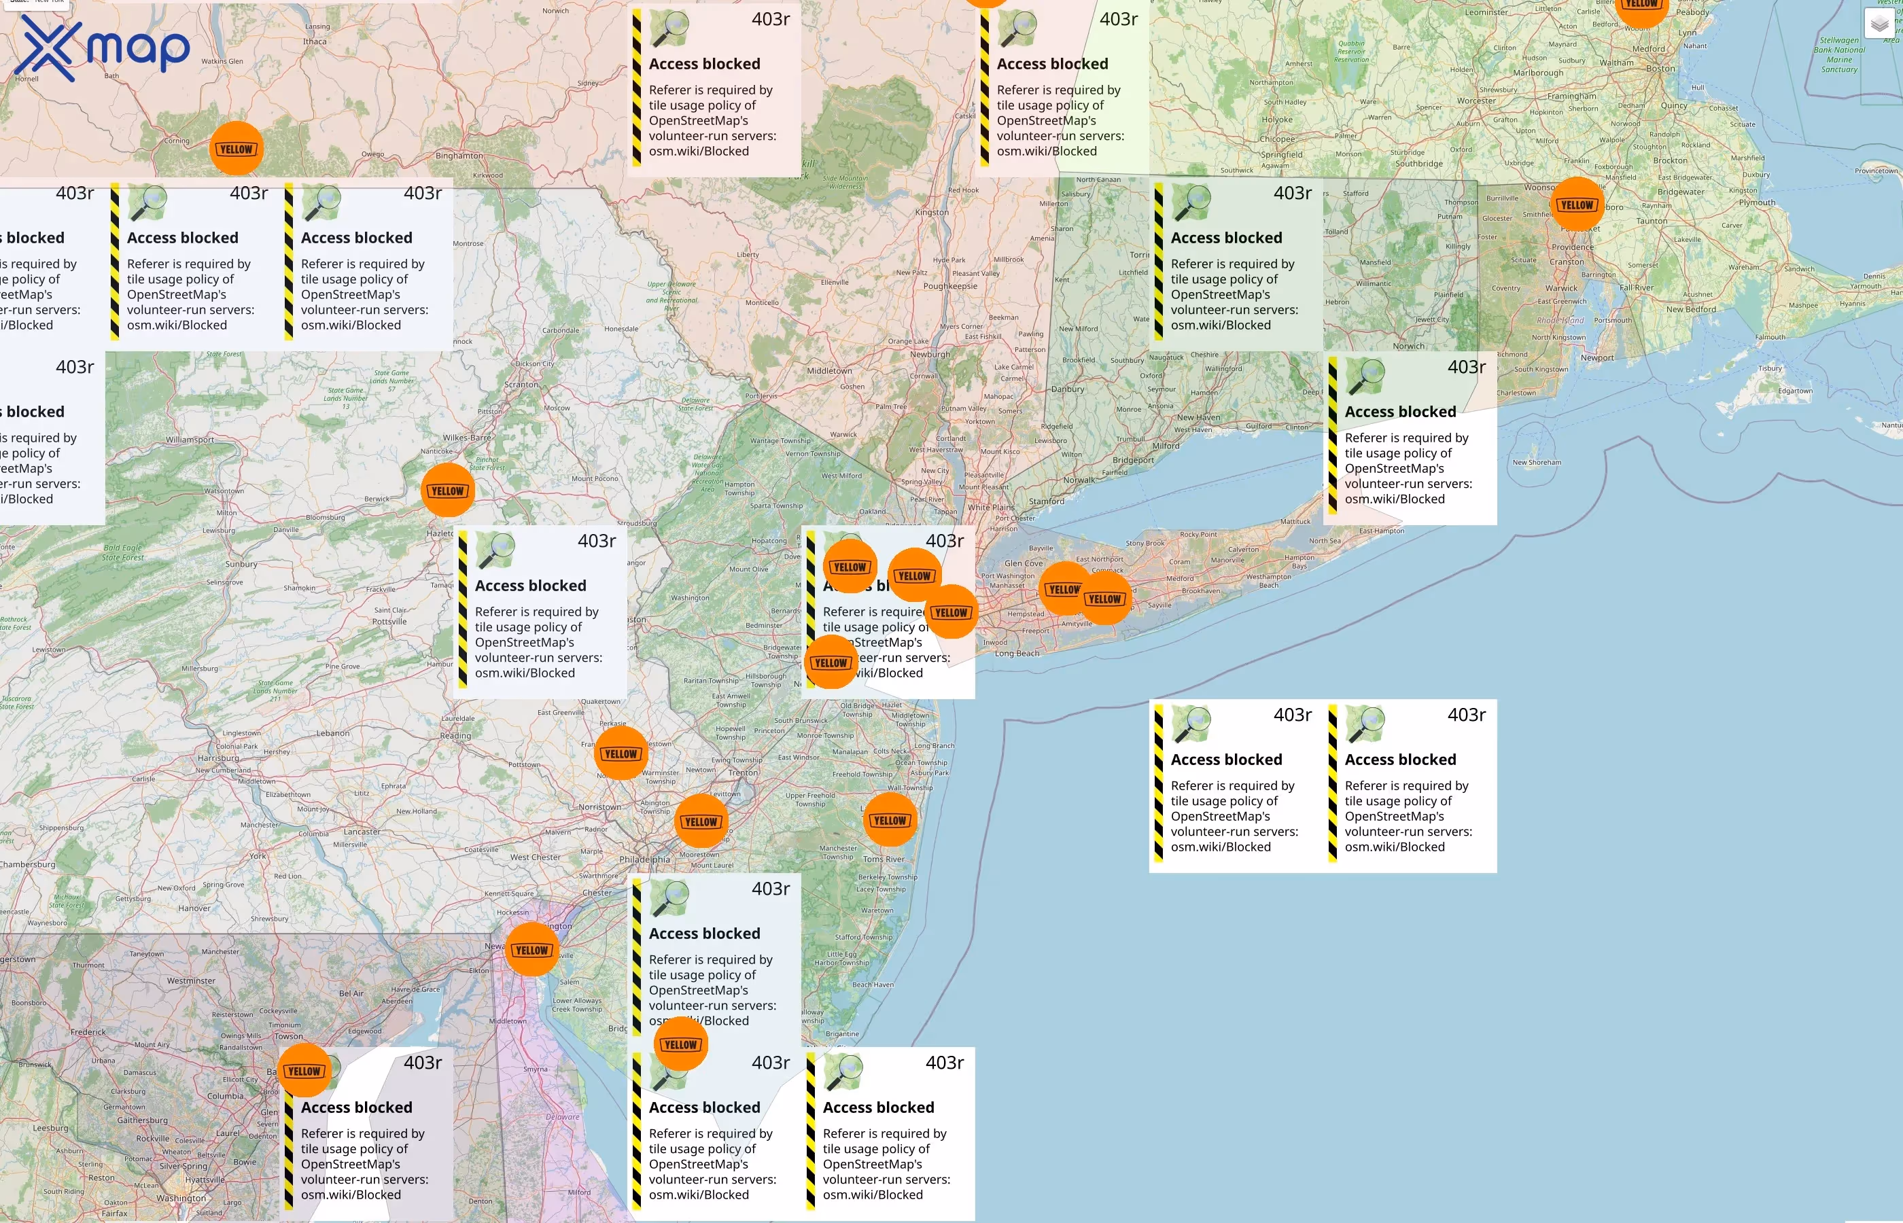Click the Lancaster city label
1903x1223 pixels.
click(x=362, y=832)
